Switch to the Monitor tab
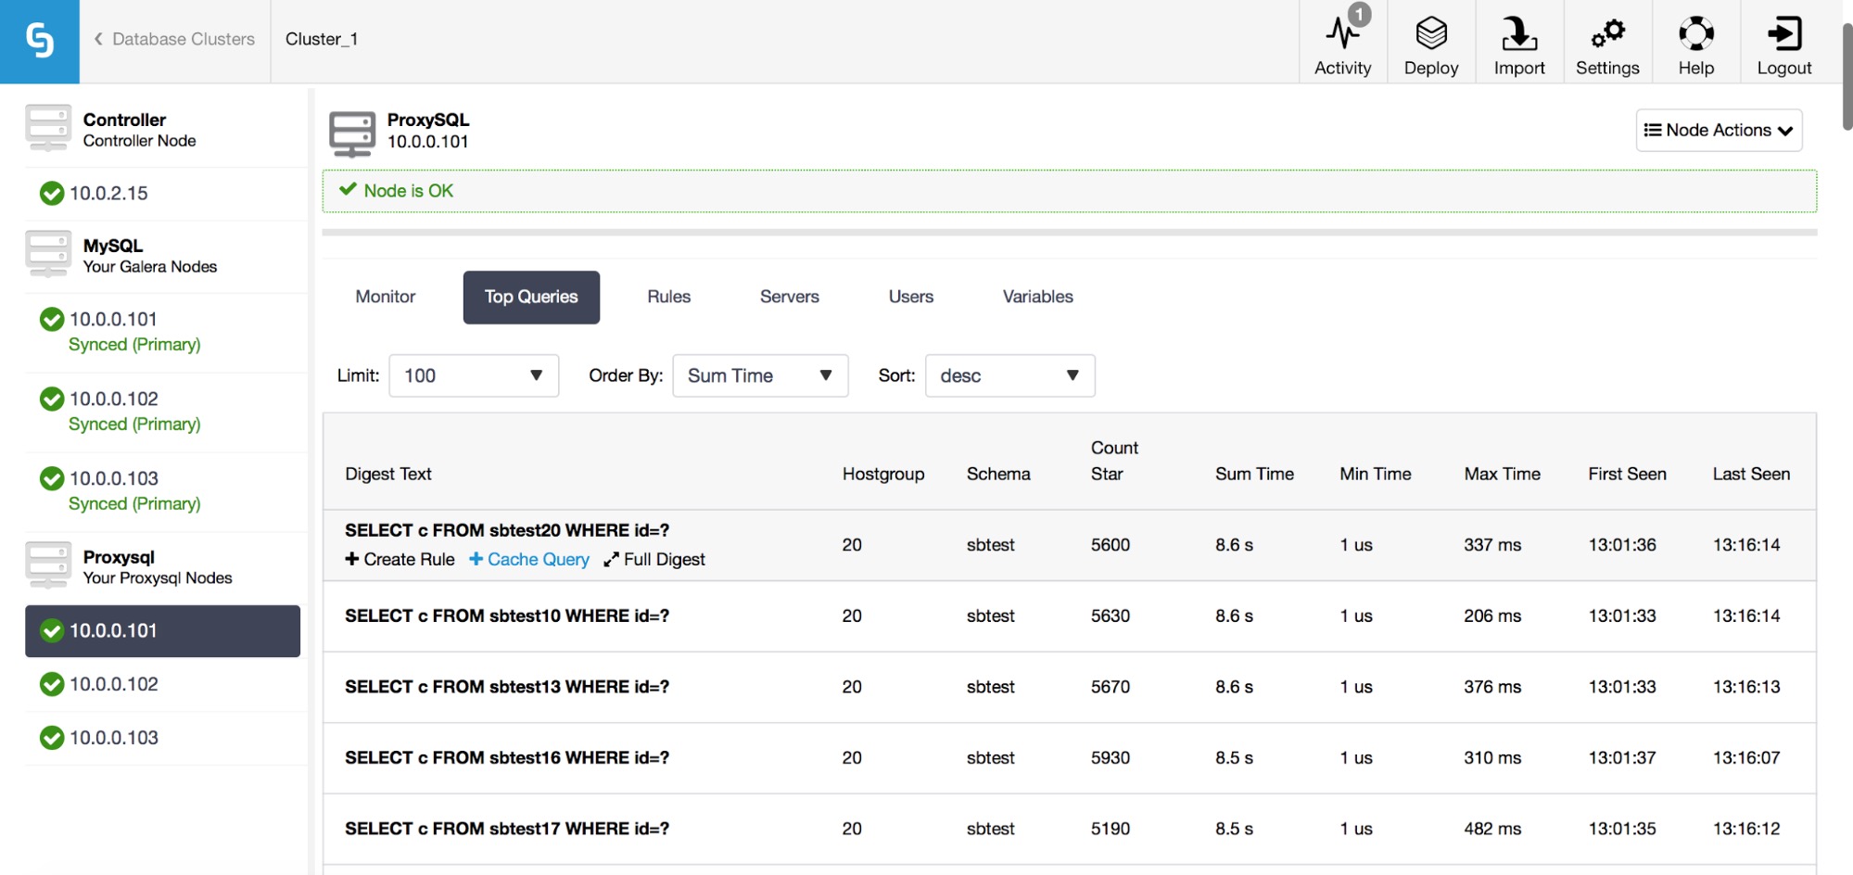 (x=386, y=297)
